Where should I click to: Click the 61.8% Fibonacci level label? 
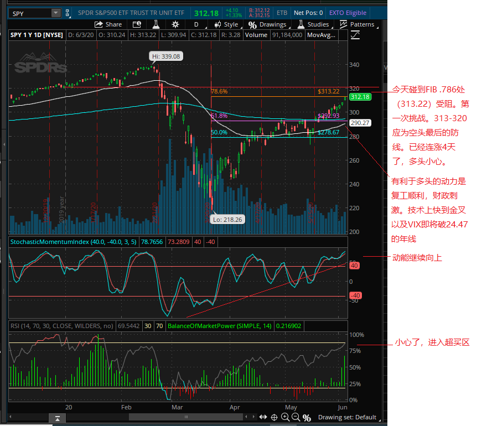point(219,116)
